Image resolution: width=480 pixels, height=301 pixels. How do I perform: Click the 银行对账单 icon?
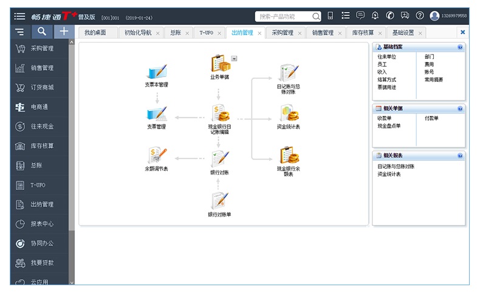point(219,201)
